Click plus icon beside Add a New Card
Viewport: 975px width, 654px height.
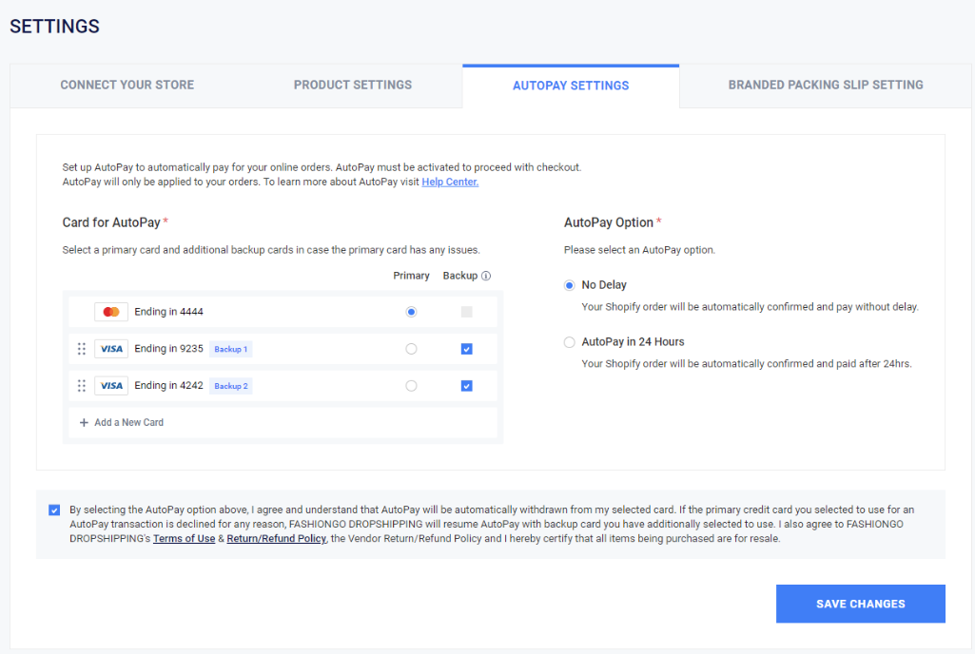pos(84,422)
